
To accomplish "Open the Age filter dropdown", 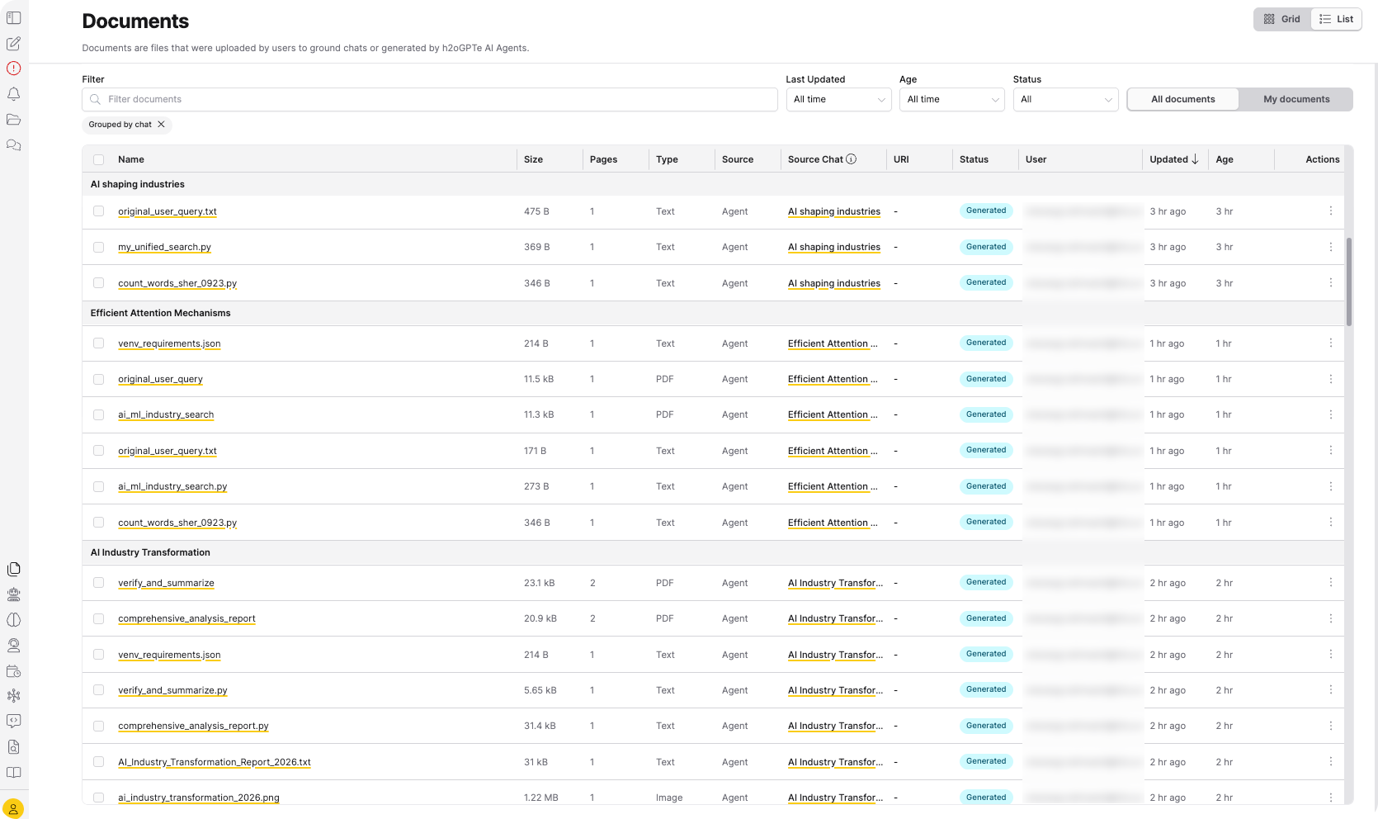I will [951, 99].
